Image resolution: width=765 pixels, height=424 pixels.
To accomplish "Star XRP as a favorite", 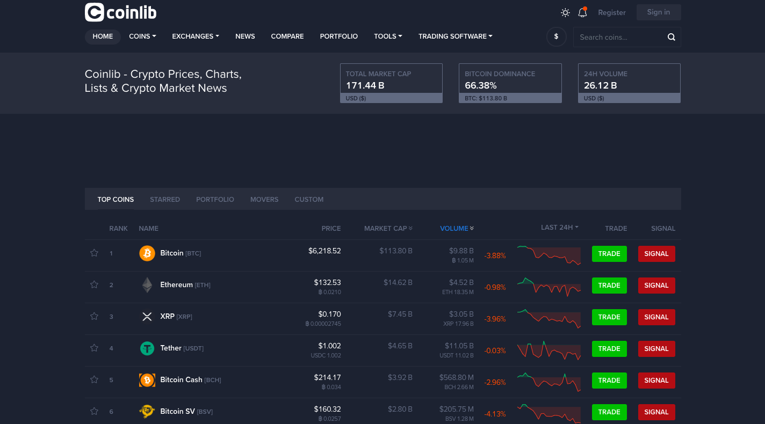I will pos(94,316).
